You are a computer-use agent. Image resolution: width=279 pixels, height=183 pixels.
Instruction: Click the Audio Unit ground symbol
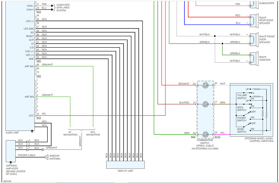click(32, 131)
